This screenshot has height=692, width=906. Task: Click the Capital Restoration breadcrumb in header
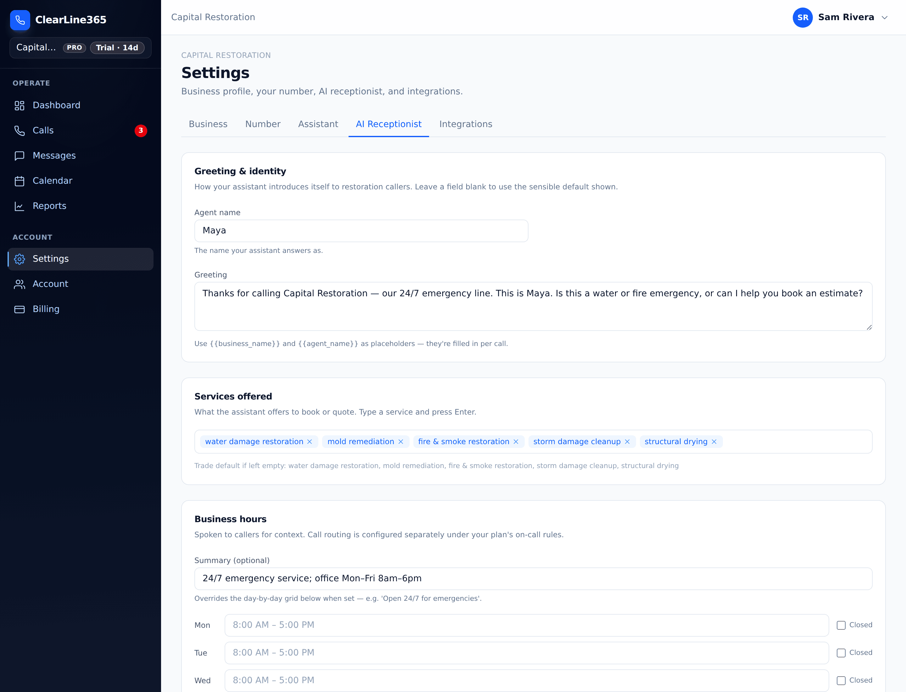point(213,17)
